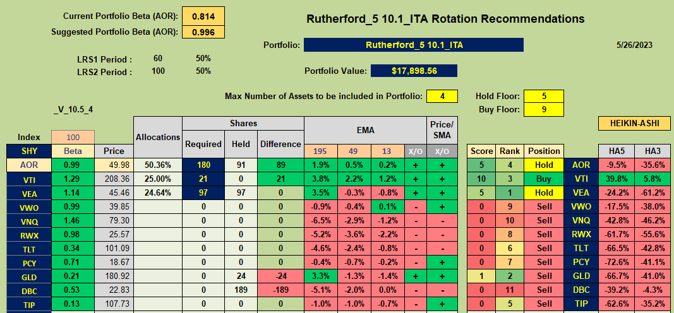The height and width of the screenshot is (313, 674).
Task: Click the RWX ticker in first column
Action: coord(29,234)
